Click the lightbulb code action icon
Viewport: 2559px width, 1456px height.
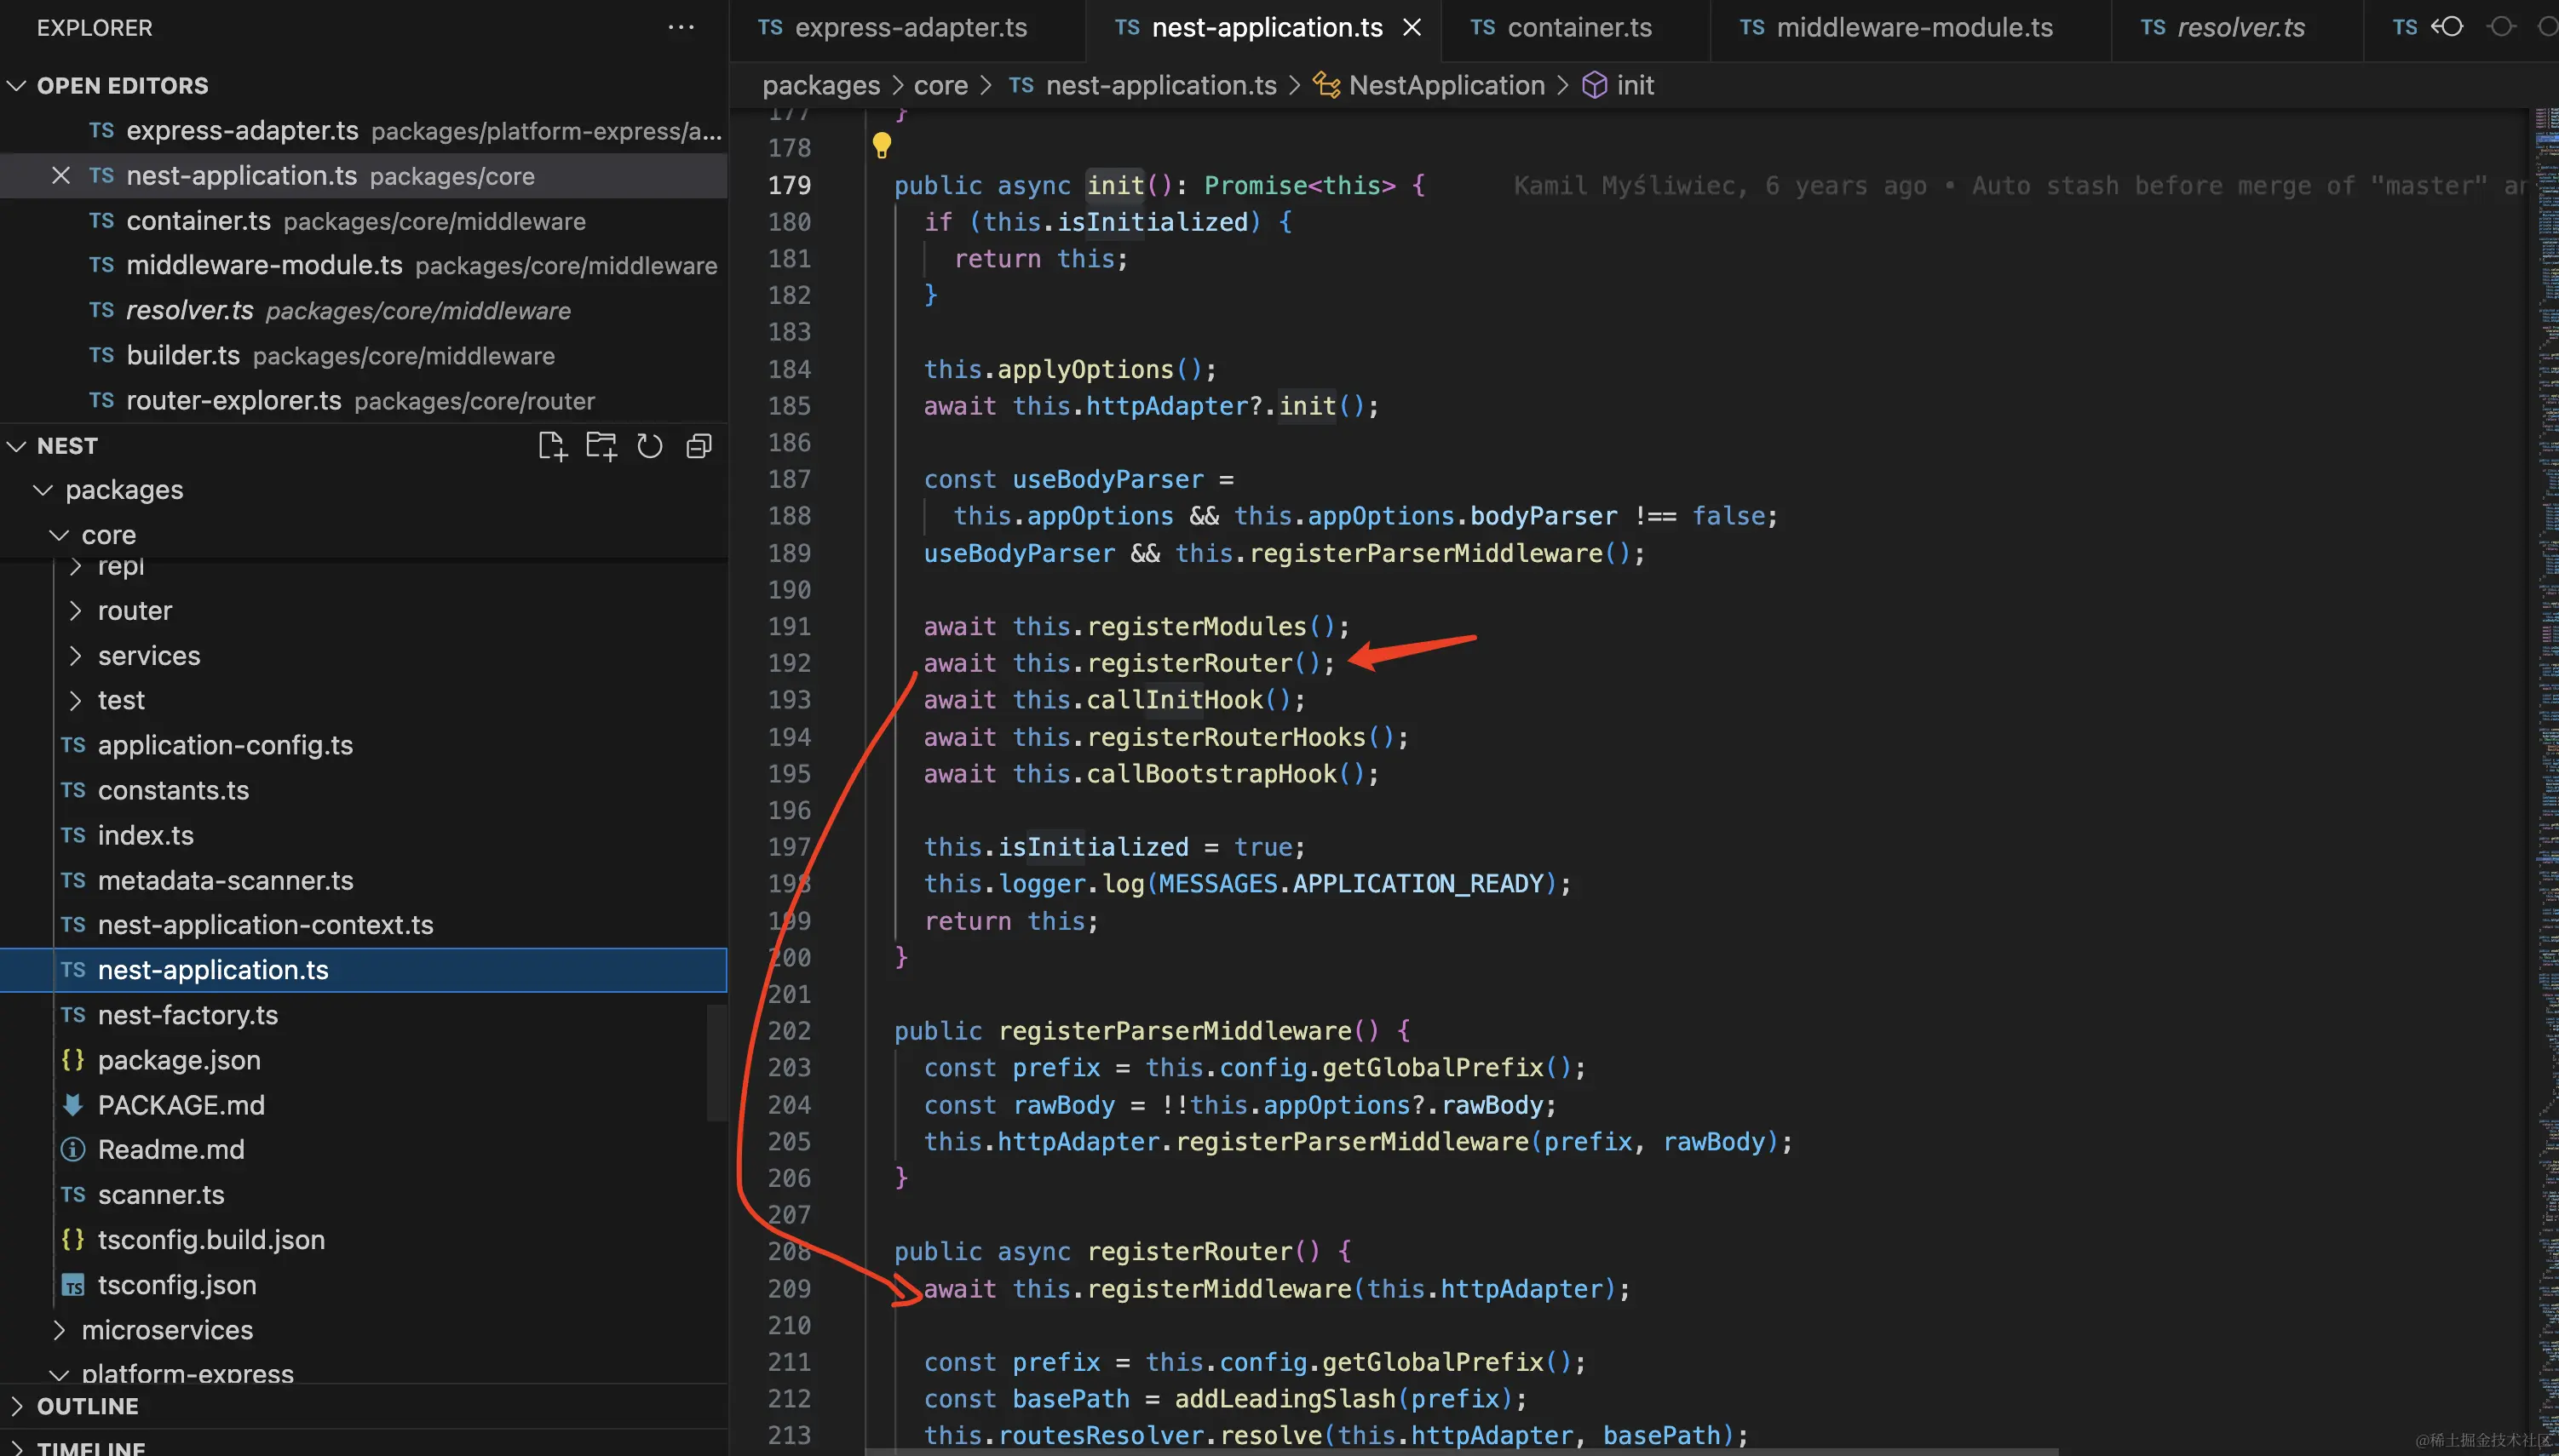click(x=882, y=146)
